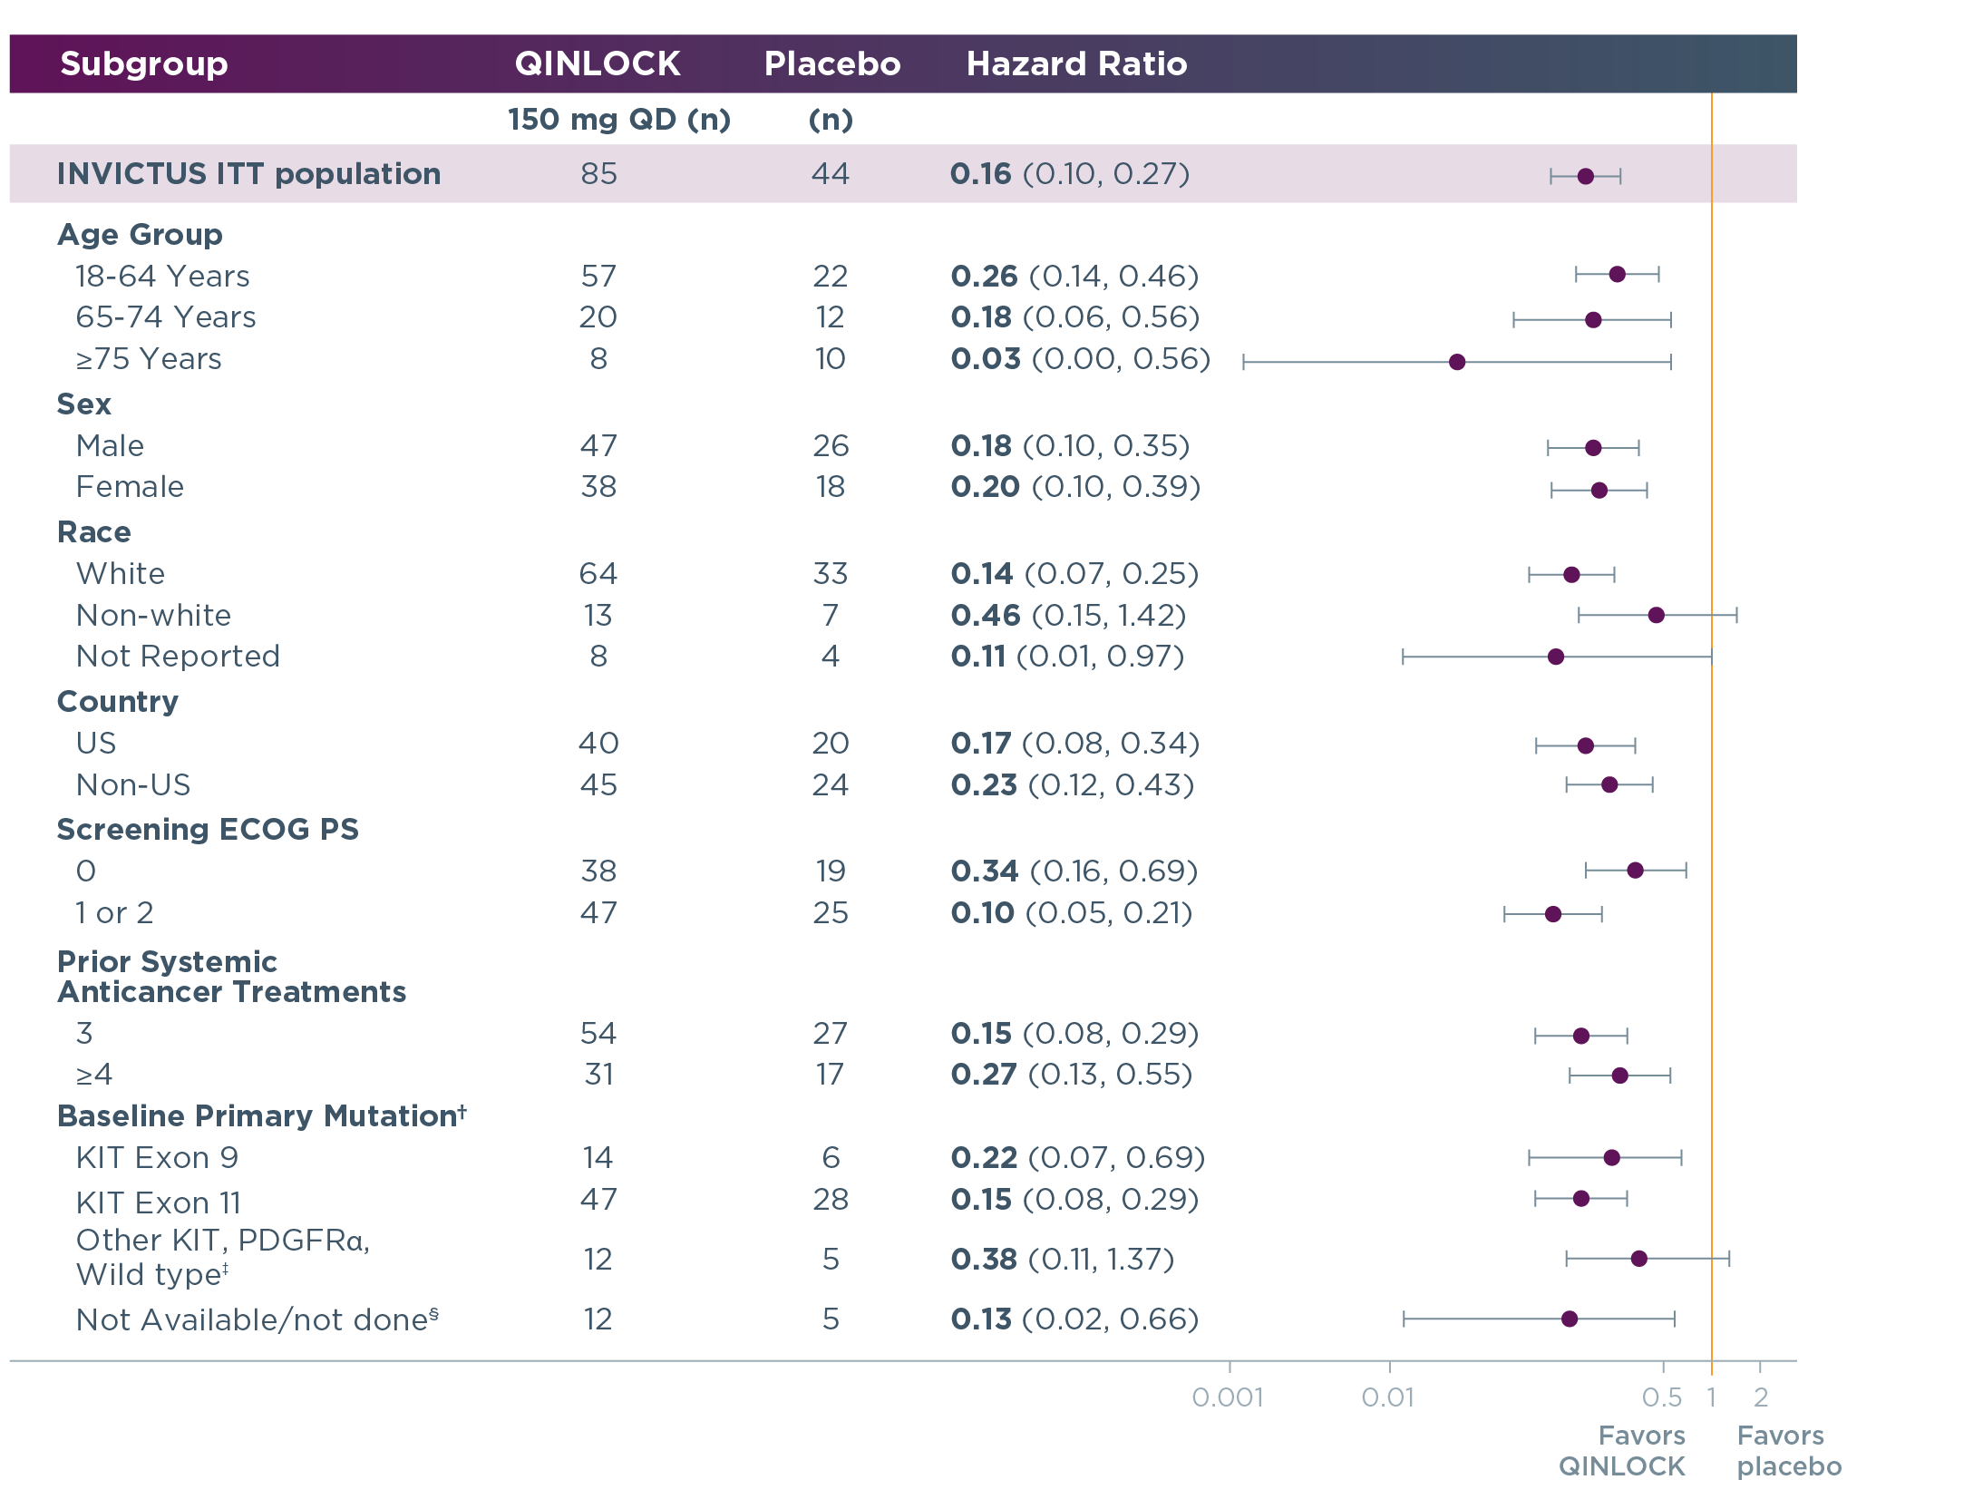Select the '65-74 Years' row label
The height and width of the screenshot is (1509, 1983).
166,317
